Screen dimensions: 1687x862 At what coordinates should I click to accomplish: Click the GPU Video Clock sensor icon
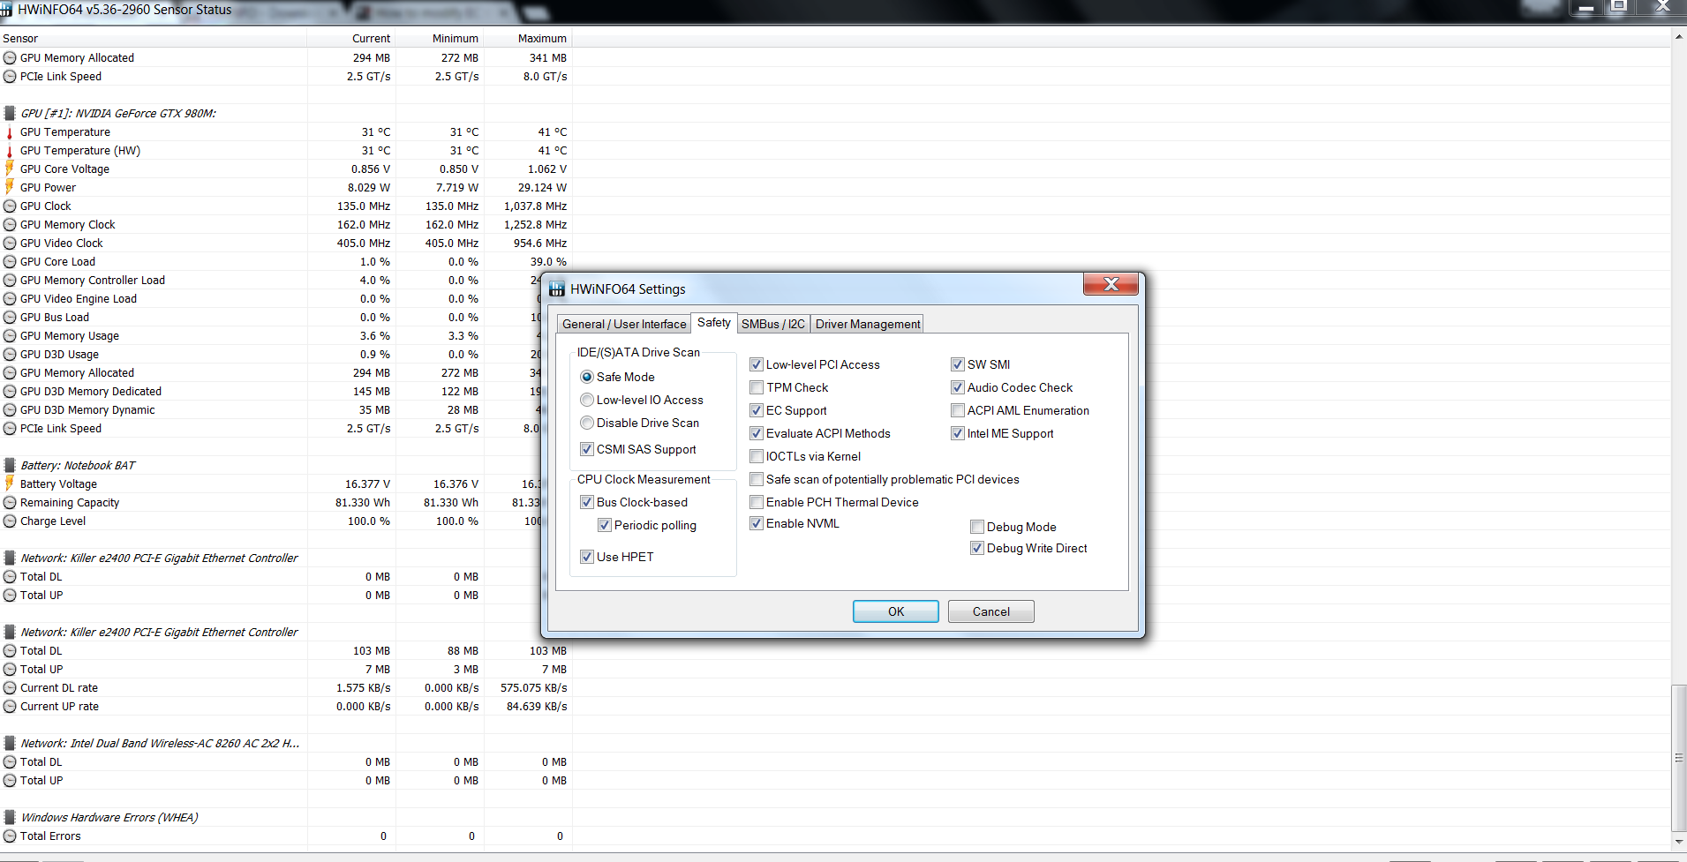[x=10, y=244]
